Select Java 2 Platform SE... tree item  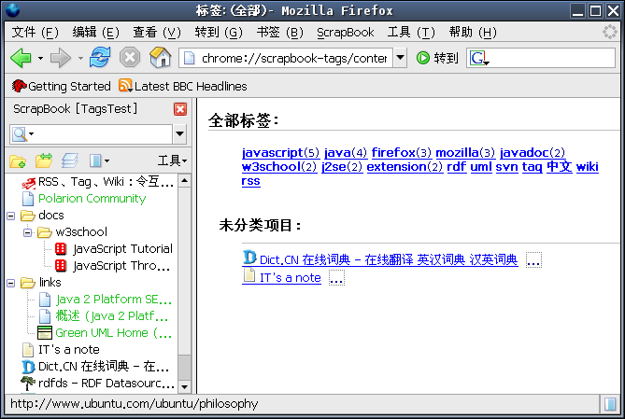[x=114, y=300]
